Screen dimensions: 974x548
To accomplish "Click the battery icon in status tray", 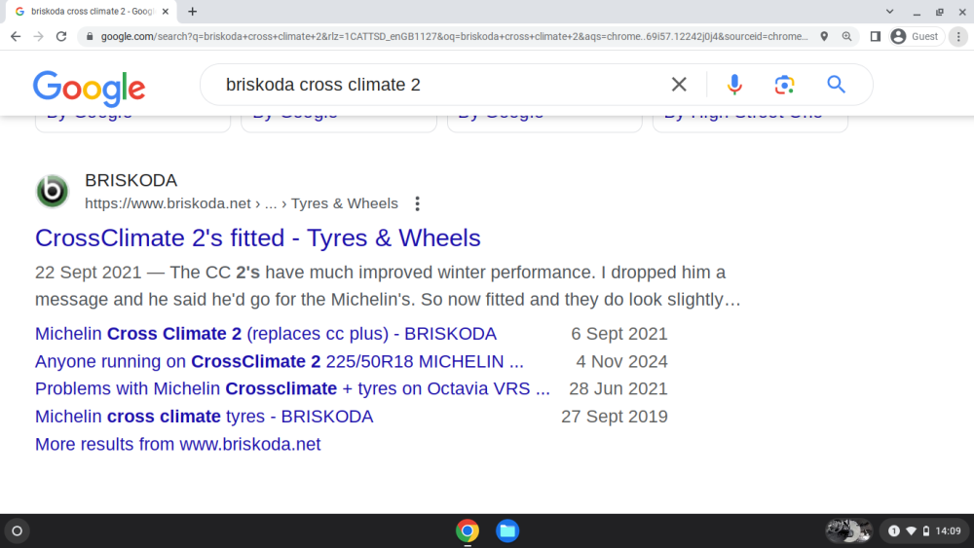I will pos(926,530).
